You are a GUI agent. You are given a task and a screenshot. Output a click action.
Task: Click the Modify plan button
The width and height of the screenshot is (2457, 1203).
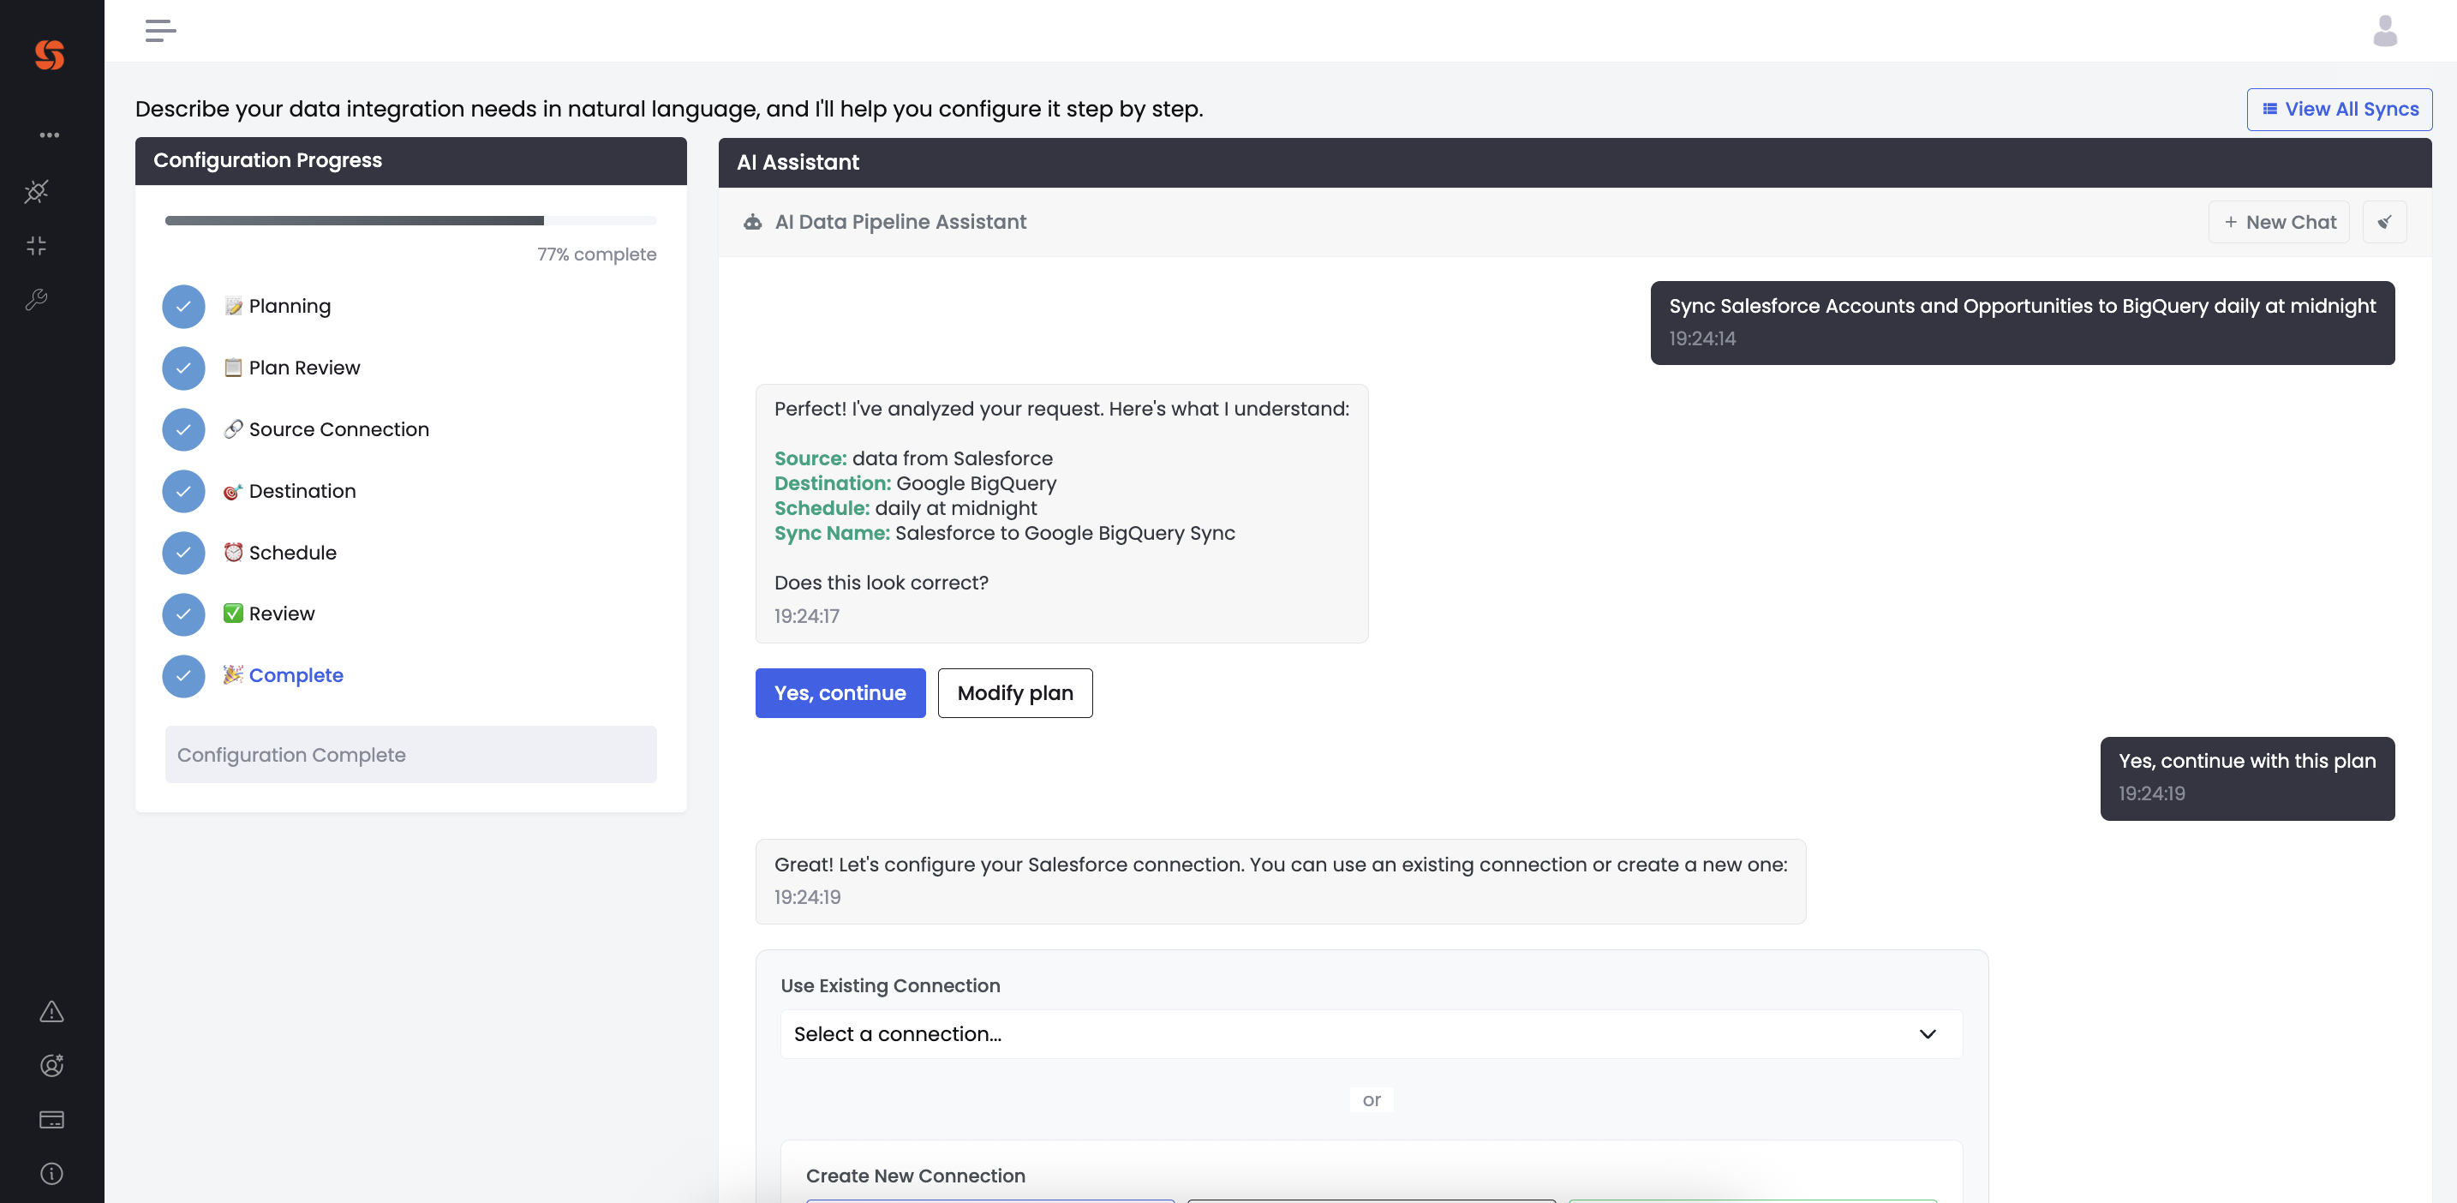point(1015,693)
